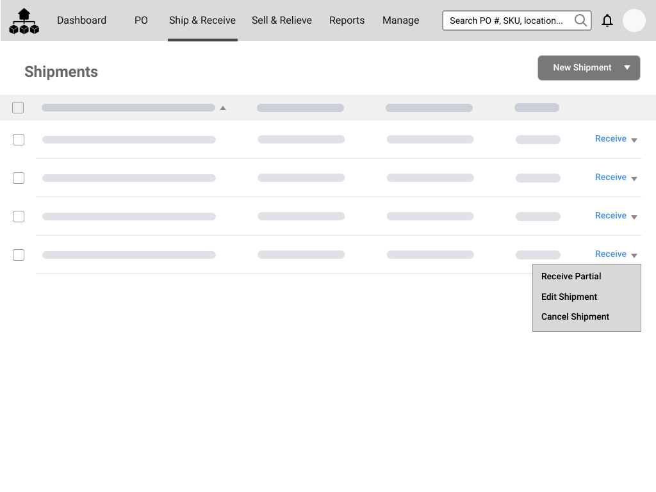Open the user profile avatar

click(634, 20)
